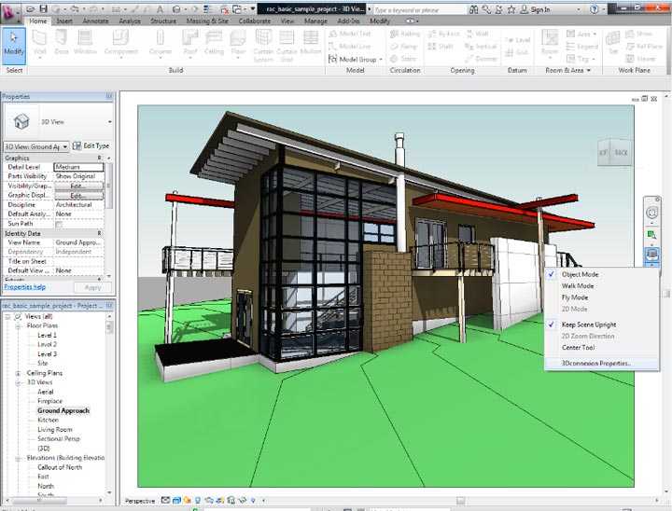Open the 3D View type selector dropdown

coord(110,122)
